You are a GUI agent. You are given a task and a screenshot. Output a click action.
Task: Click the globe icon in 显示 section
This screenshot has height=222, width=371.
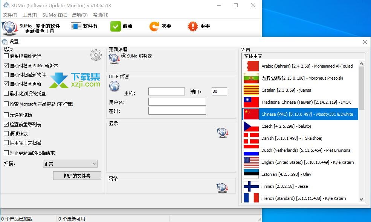click(x=222, y=133)
